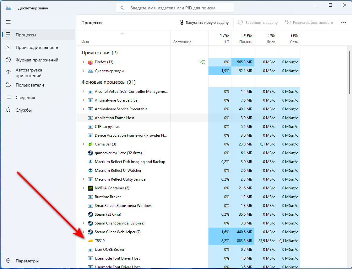
Task: Click the Steam Client WebHelper icon
Action: [x=90, y=232]
